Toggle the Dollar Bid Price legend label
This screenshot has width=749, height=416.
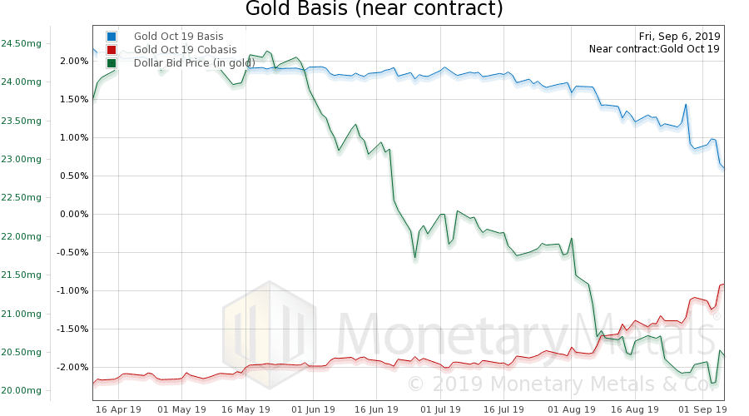point(195,63)
